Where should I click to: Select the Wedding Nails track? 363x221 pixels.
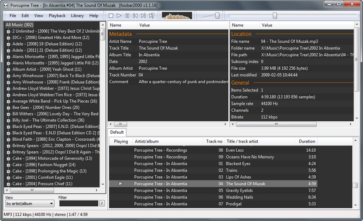213,198
